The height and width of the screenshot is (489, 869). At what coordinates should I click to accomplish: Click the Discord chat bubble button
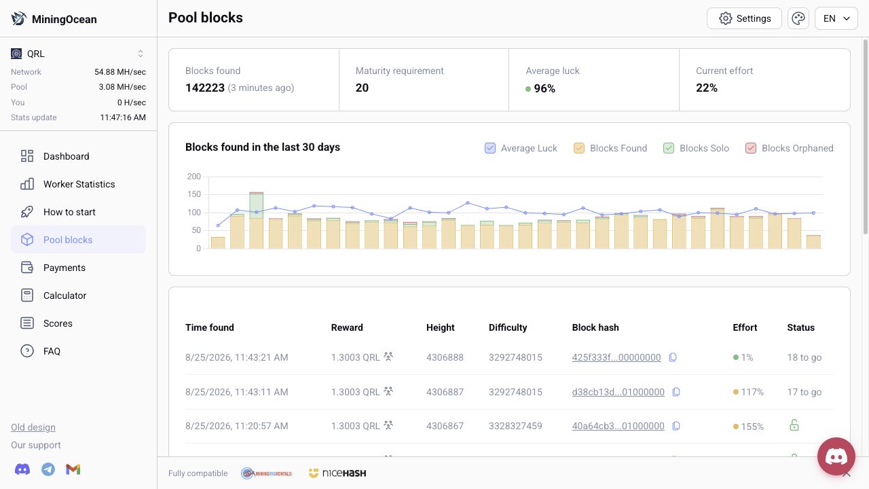(836, 456)
